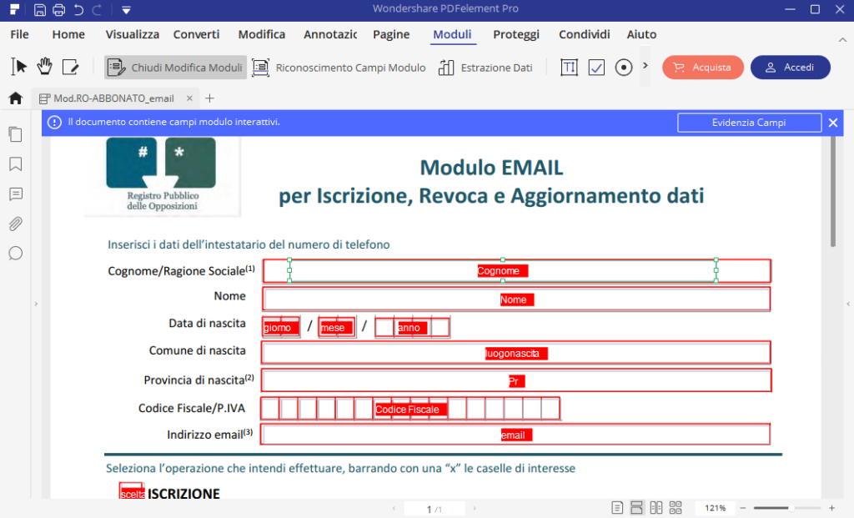Open the page thumbnails panel
Viewport: 854px width, 518px height.
point(15,134)
